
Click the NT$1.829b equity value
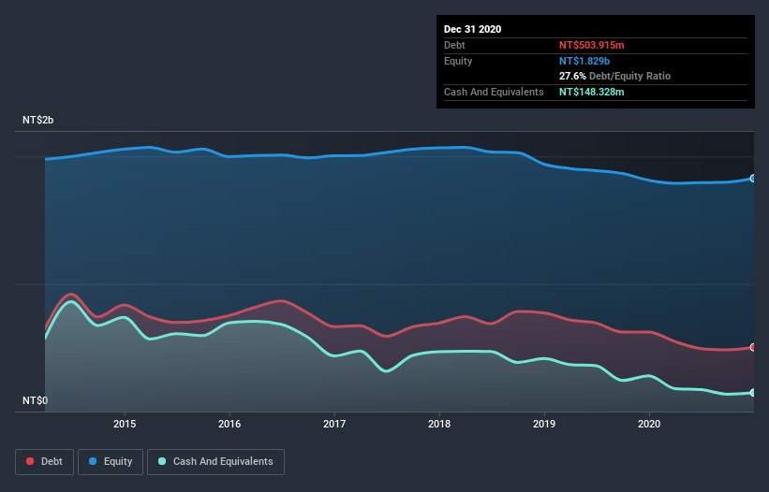click(x=584, y=61)
